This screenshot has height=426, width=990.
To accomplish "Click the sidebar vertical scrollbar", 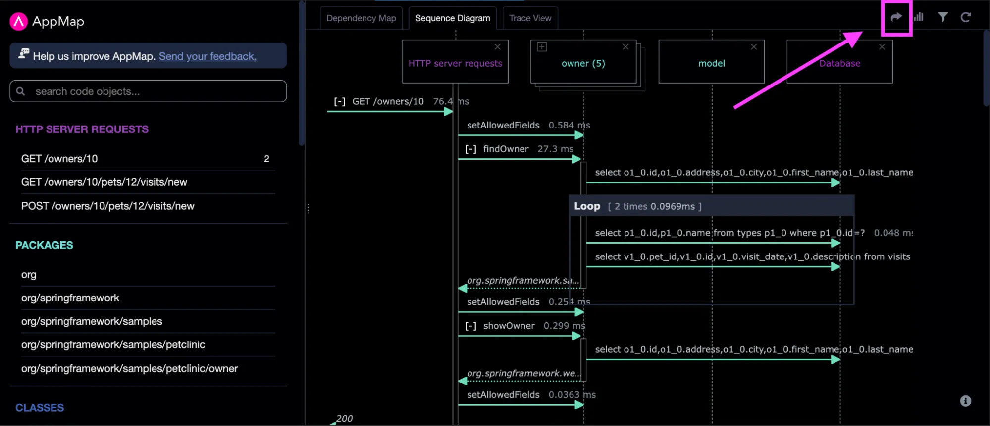I will click(x=301, y=74).
